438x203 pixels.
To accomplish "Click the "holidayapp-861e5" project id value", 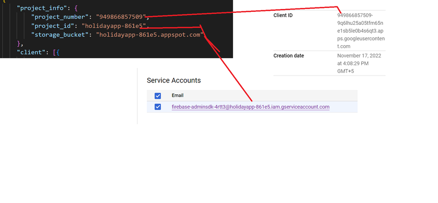I will pyautogui.click(x=114, y=26).
